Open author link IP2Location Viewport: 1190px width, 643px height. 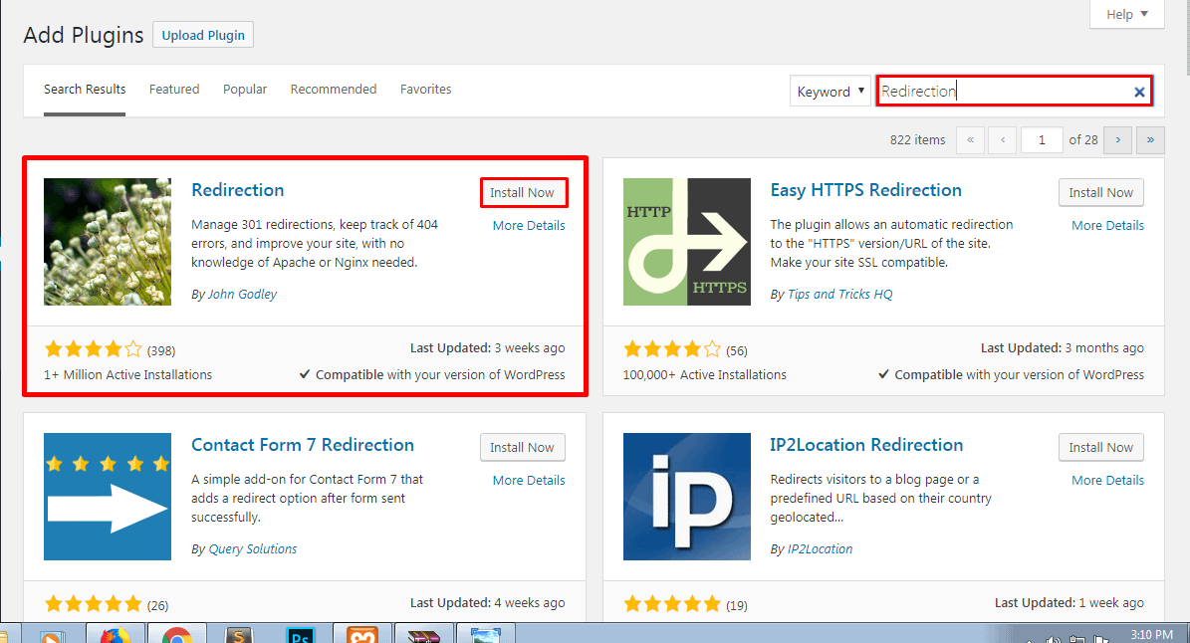coord(821,549)
